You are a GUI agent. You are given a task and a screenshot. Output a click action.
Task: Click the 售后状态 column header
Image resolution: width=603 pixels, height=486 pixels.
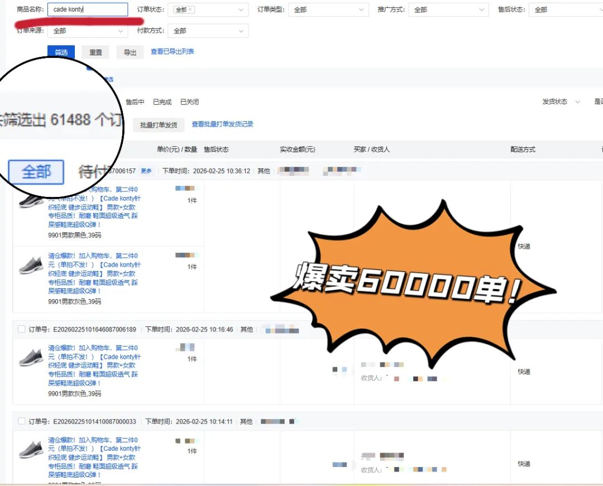[x=216, y=150]
